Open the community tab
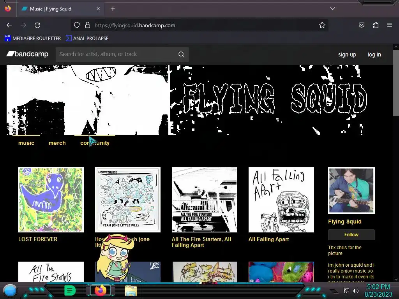 click(95, 143)
